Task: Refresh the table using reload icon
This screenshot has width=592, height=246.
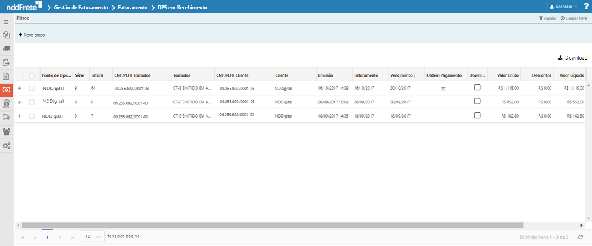Action: click(x=580, y=237)
